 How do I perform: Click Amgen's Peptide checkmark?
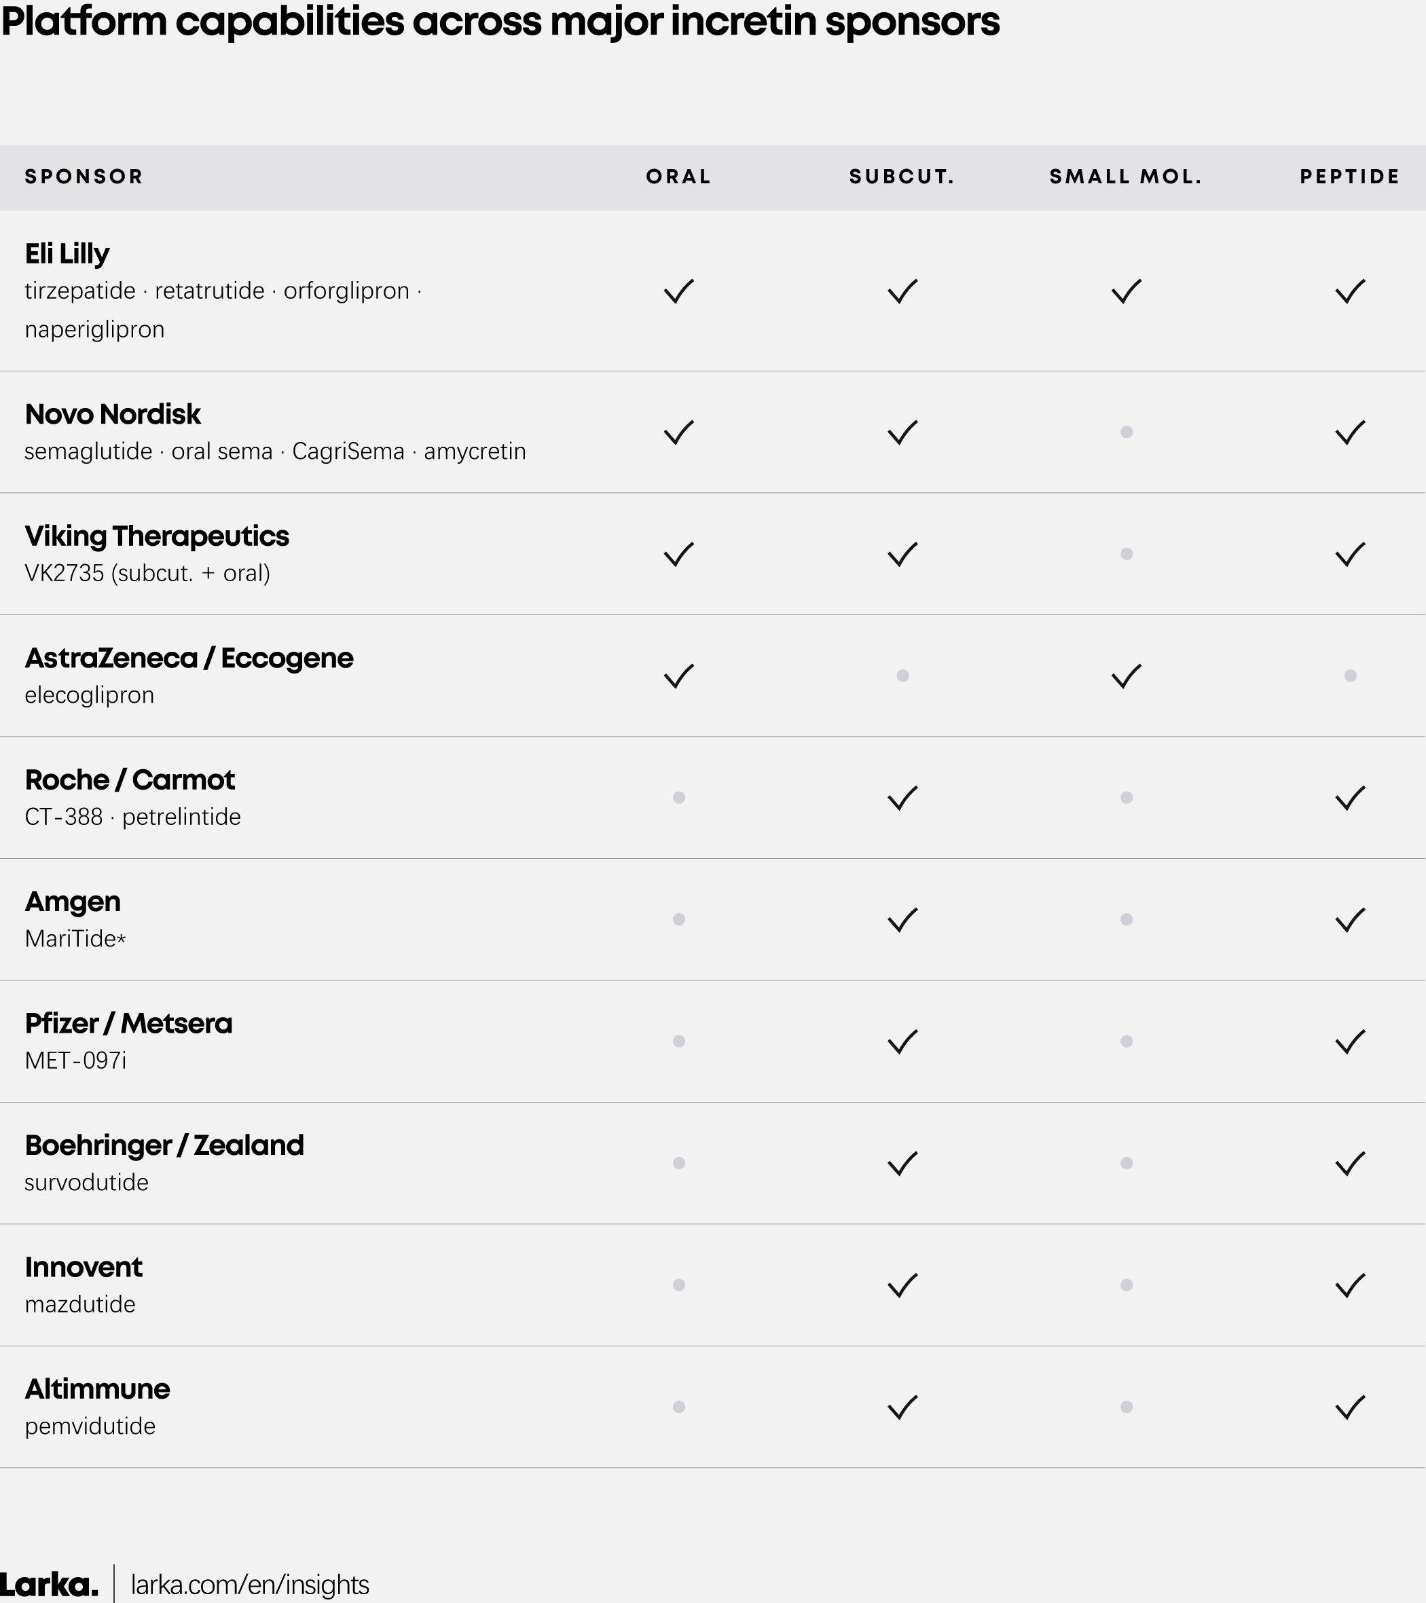[x=1350, y=919]
